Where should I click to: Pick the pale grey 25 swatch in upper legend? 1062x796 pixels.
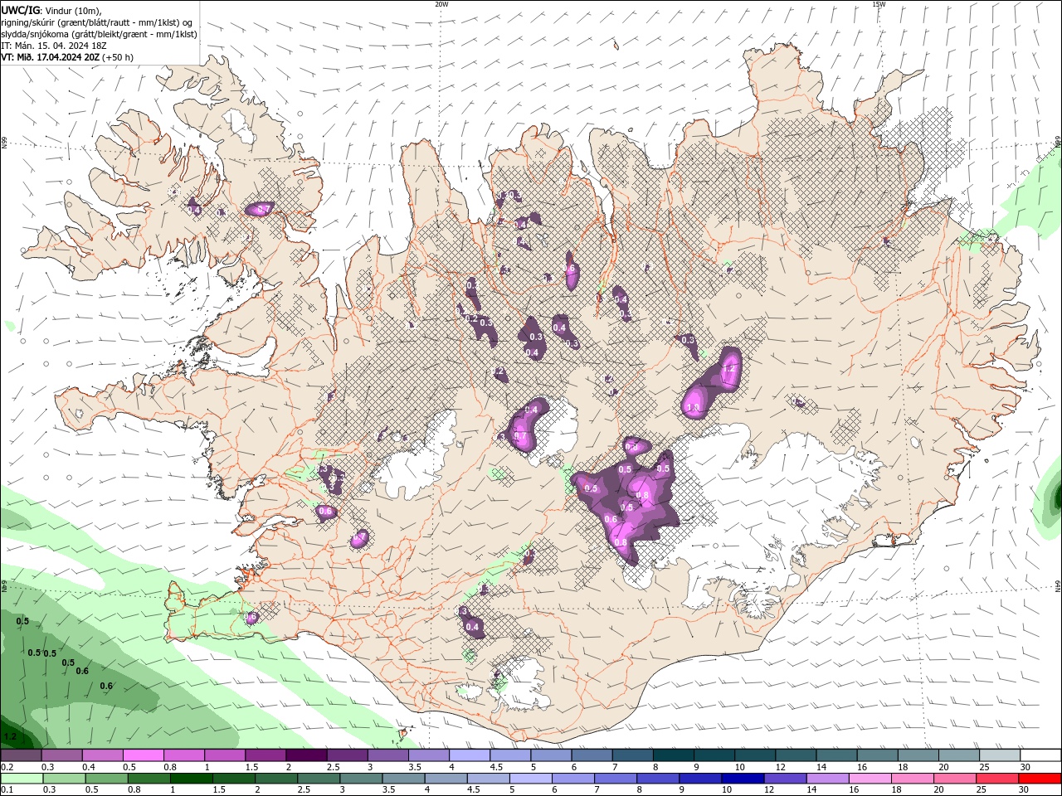pyautogui.click(x=1000, y=755)
